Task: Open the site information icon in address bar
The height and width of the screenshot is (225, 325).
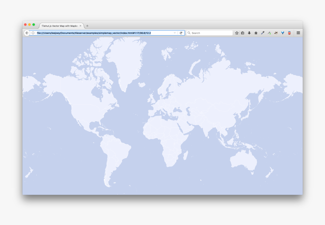Action: [33, 33]
